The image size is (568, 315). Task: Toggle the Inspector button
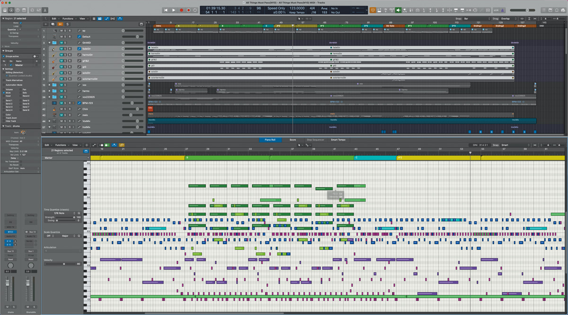11,10
